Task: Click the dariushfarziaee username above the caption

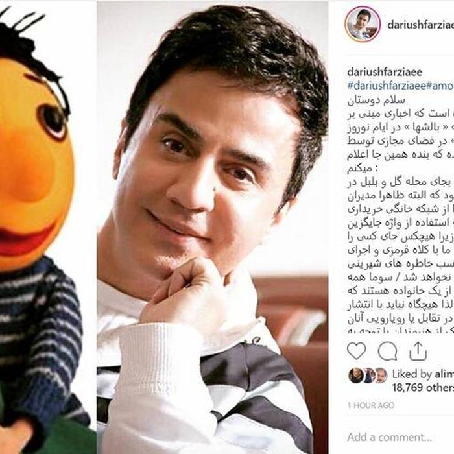Action: tap(385, 72)
